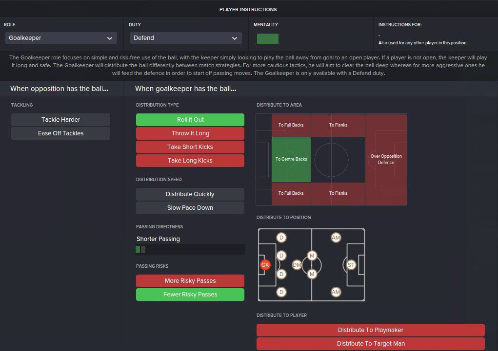Click 'Also used for any other player' text

tap(422, 43)
